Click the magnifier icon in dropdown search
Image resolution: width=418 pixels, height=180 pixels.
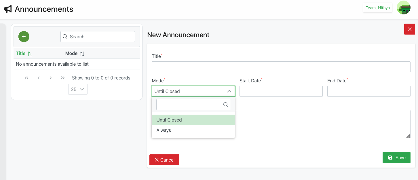tap(226, 105)
